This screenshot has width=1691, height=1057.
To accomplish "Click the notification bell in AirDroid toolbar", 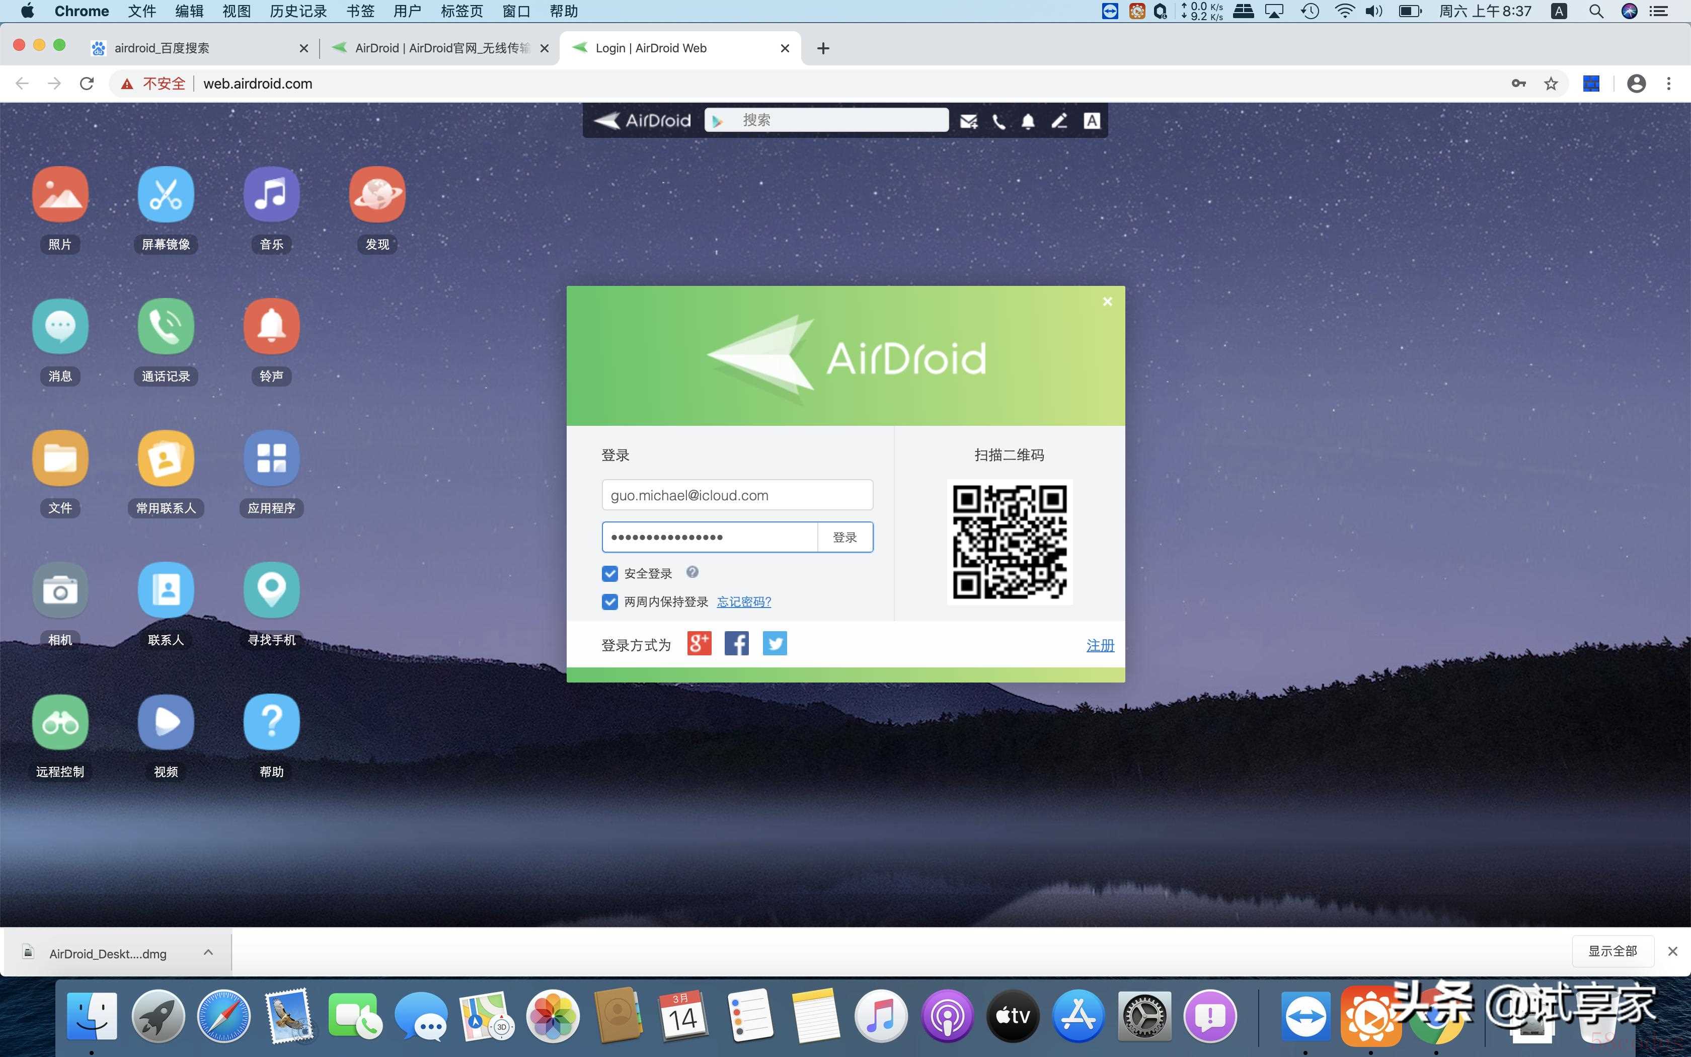I will coord(1028,121).
